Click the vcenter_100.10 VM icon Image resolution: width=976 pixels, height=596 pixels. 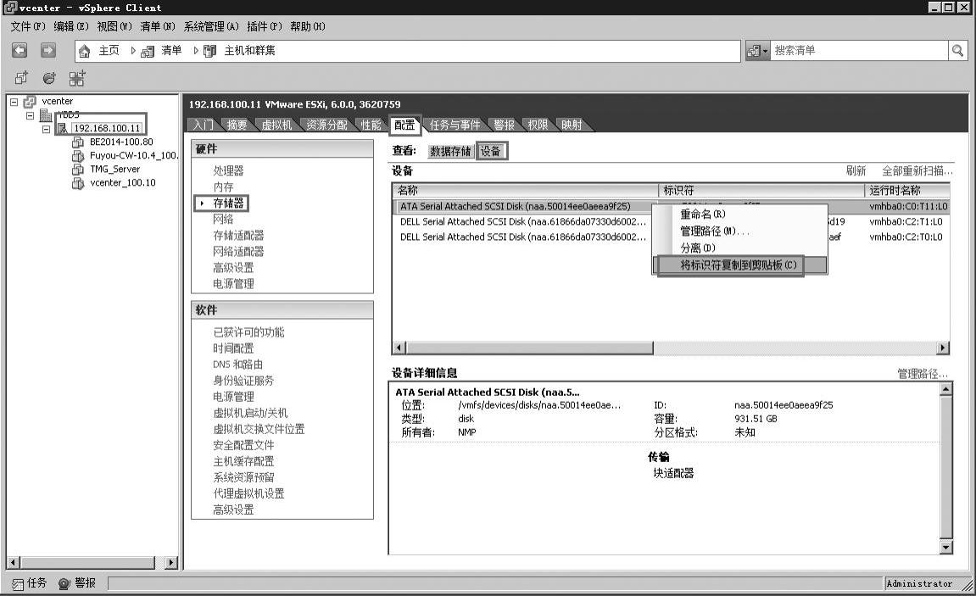78,183
